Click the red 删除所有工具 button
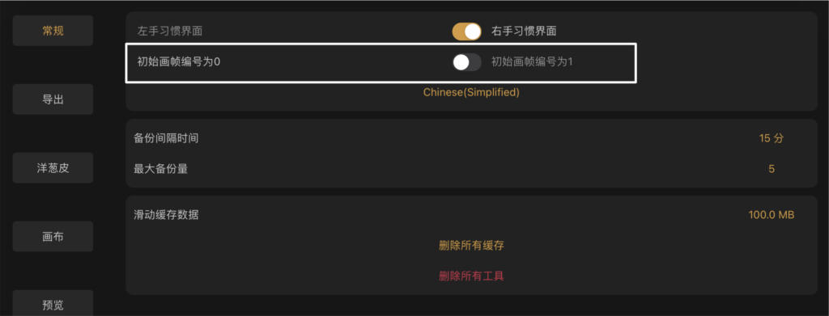The height and width of the screenshot is (316, 829). pyautogui.click(x=472, y=276)
